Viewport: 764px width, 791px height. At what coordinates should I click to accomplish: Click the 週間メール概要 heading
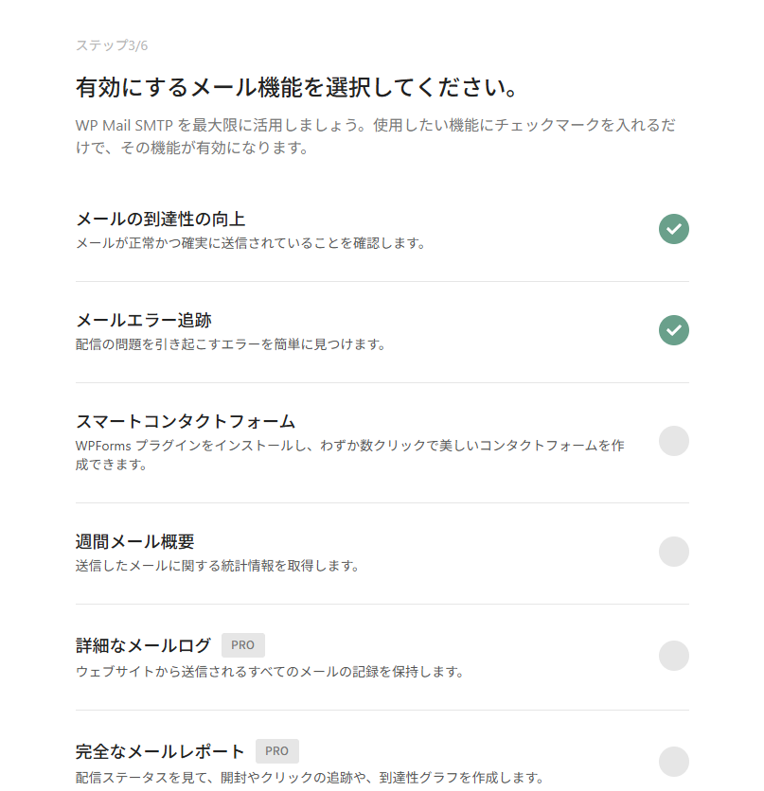(135, 542)
